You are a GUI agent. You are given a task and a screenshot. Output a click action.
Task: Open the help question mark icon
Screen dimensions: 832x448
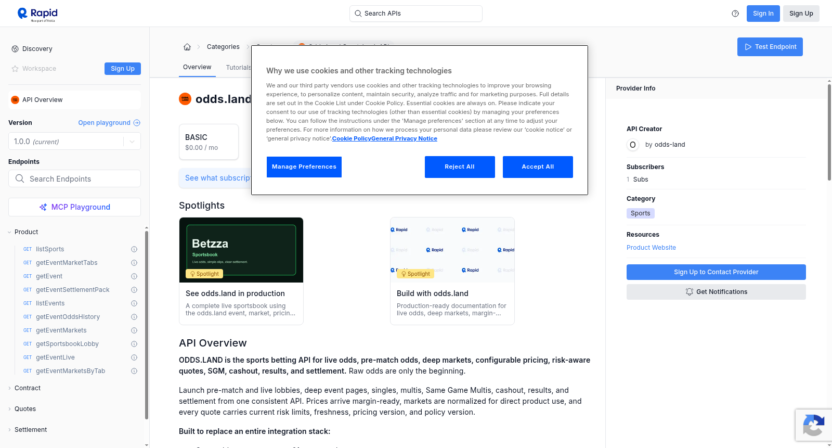coord(735,14)
